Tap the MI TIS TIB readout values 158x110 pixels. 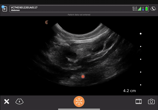[x=135, y=9]
